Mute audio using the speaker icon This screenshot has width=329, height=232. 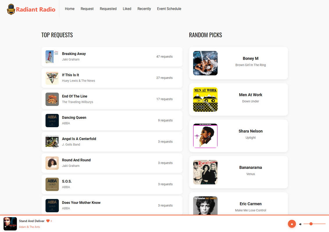[300, 224]
